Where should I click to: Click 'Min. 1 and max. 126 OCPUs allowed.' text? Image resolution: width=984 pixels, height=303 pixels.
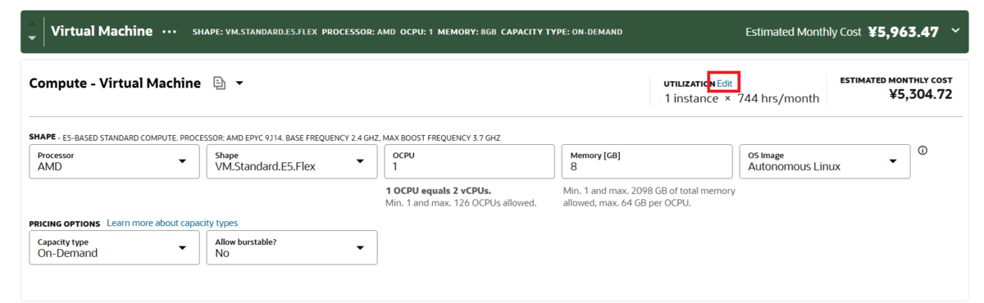point(461,203)
